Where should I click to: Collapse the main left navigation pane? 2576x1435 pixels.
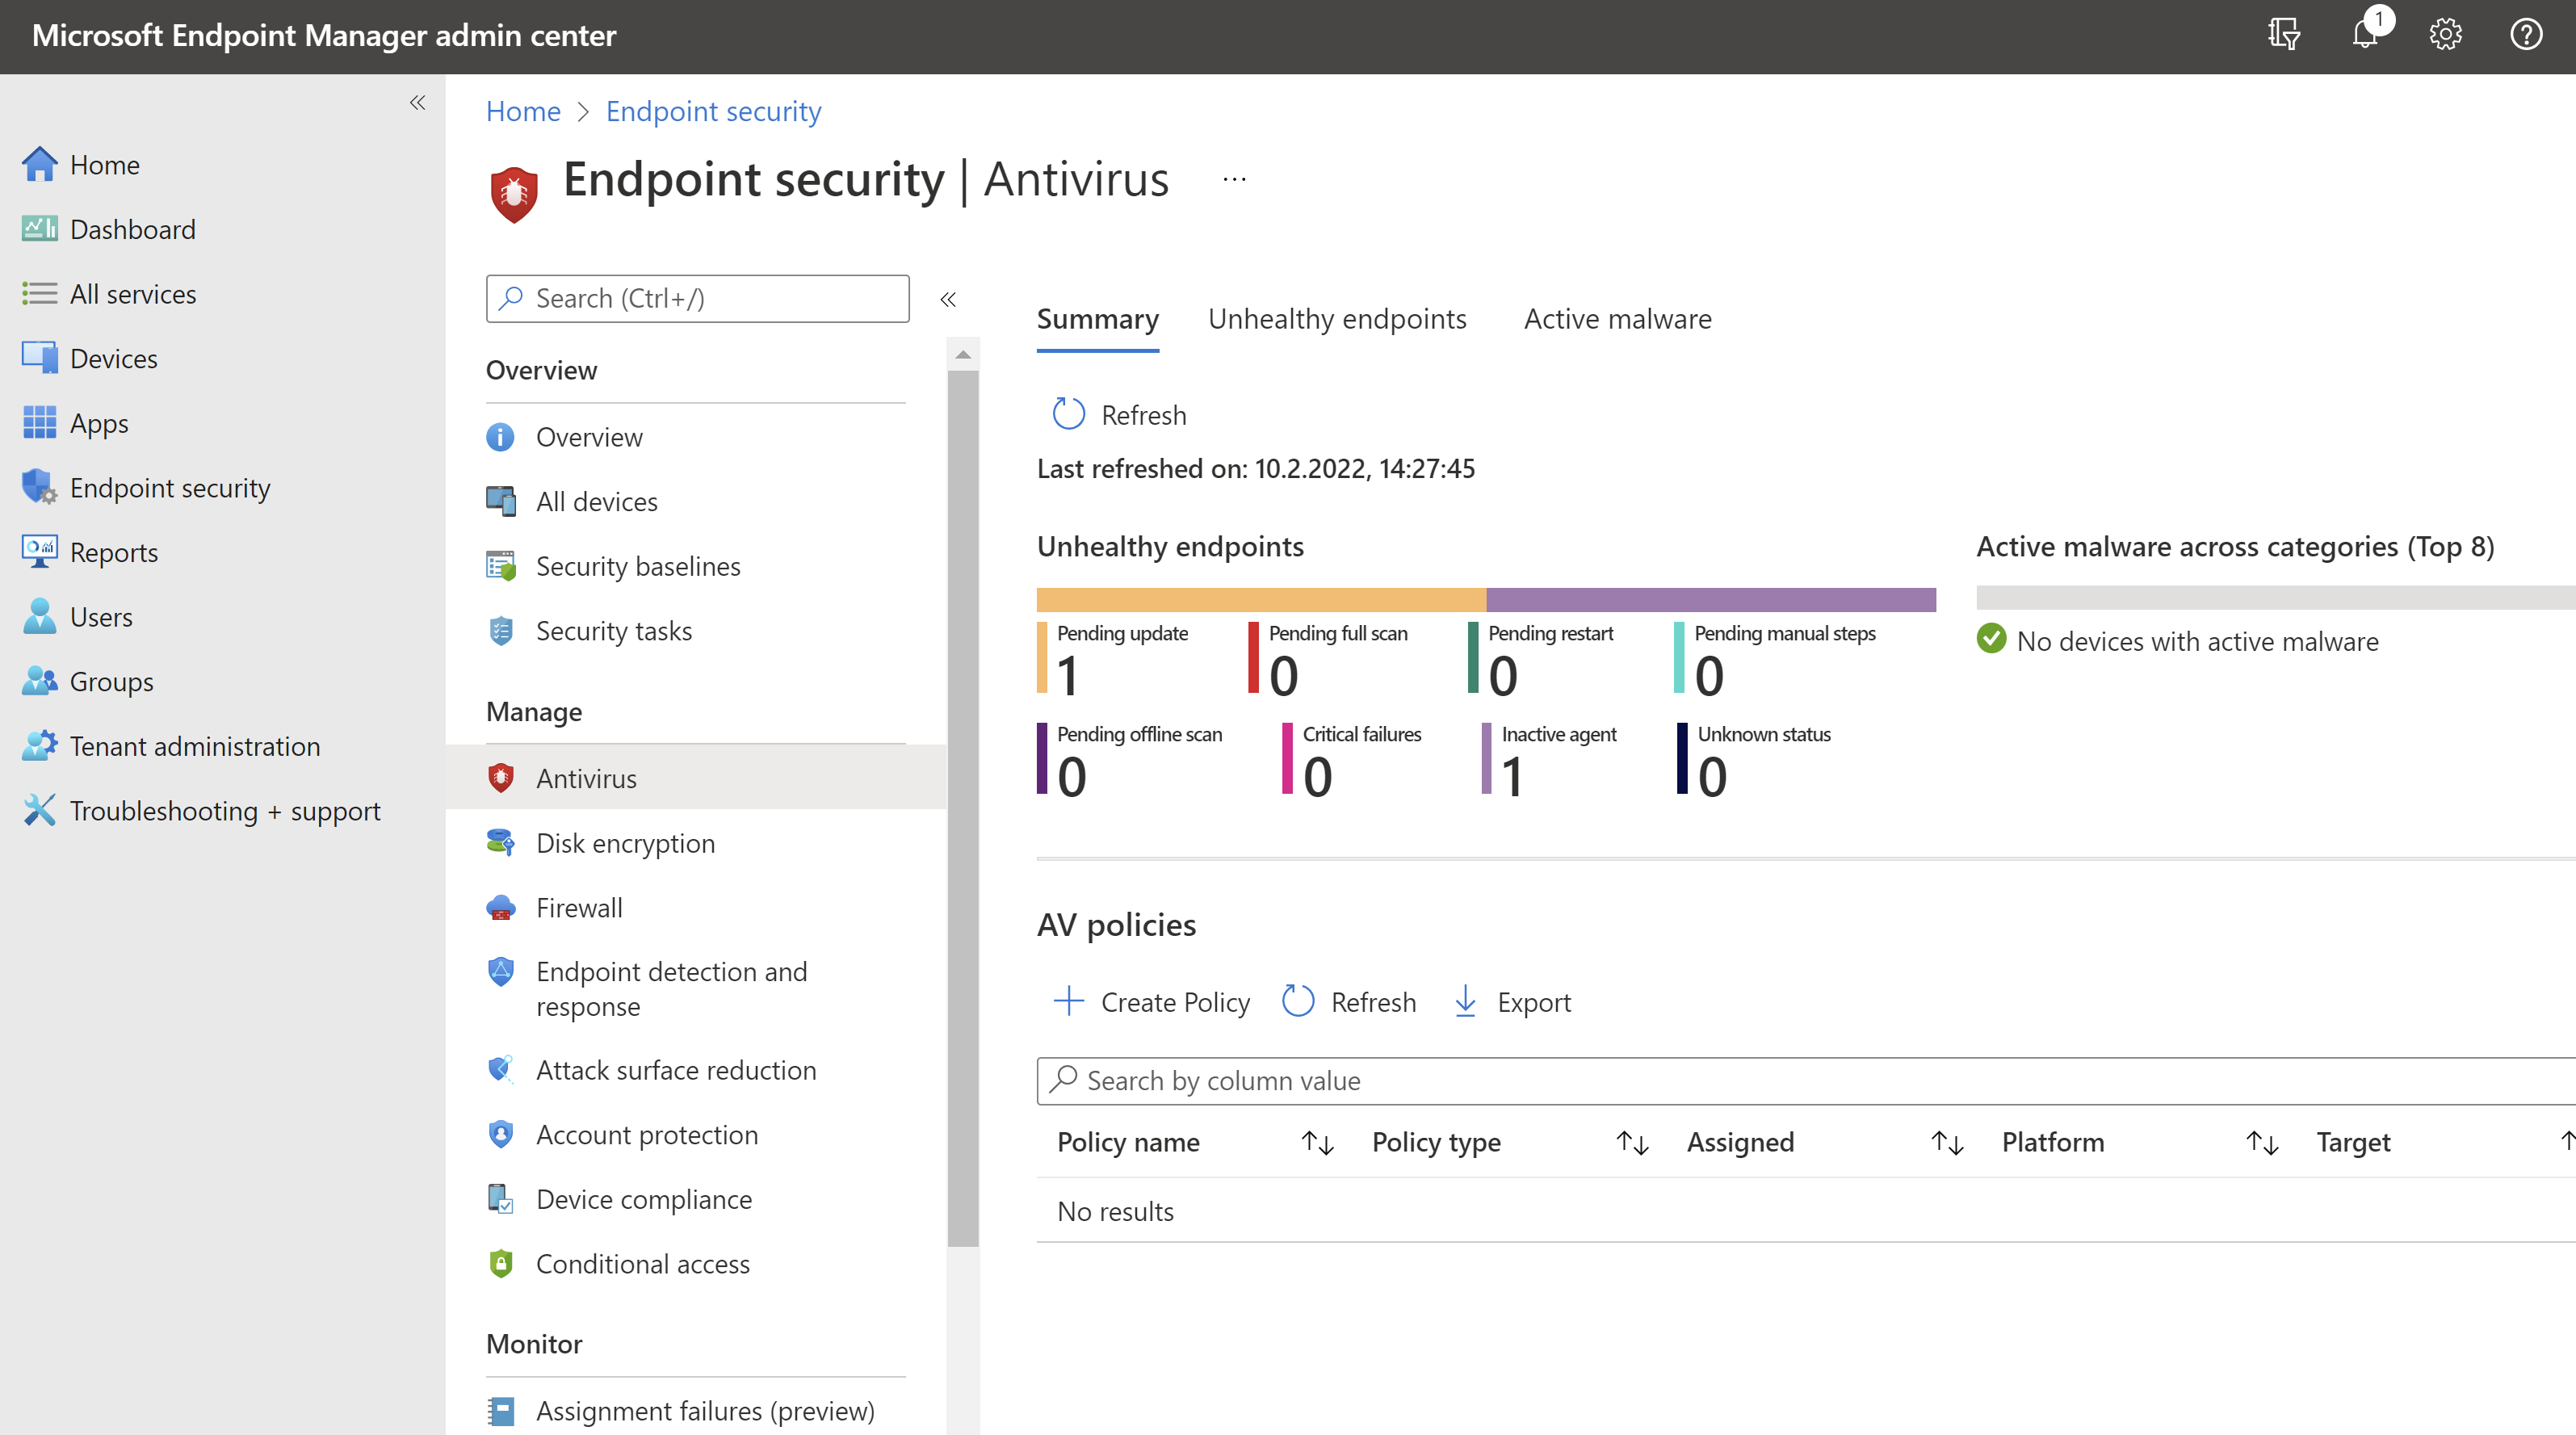pyautogui.click(x=418, y=102)
